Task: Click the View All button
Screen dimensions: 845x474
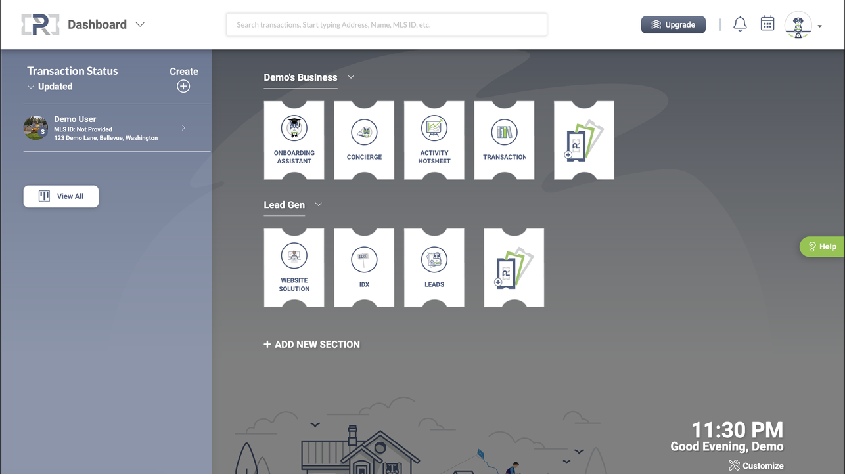Action: coord(61,196)
